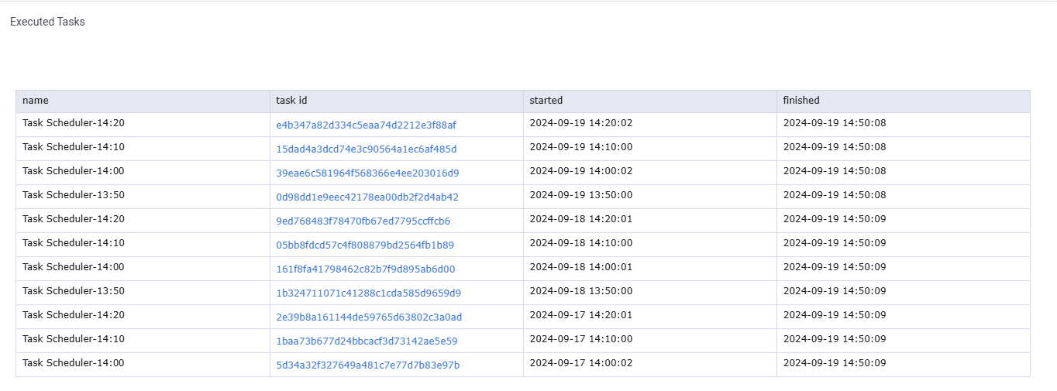Click the "task id" column header

coord(291,101)
